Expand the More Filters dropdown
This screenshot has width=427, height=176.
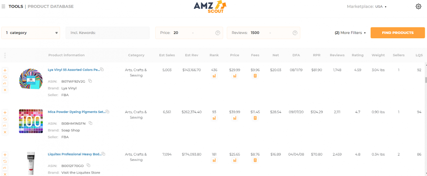coord(350,33)
